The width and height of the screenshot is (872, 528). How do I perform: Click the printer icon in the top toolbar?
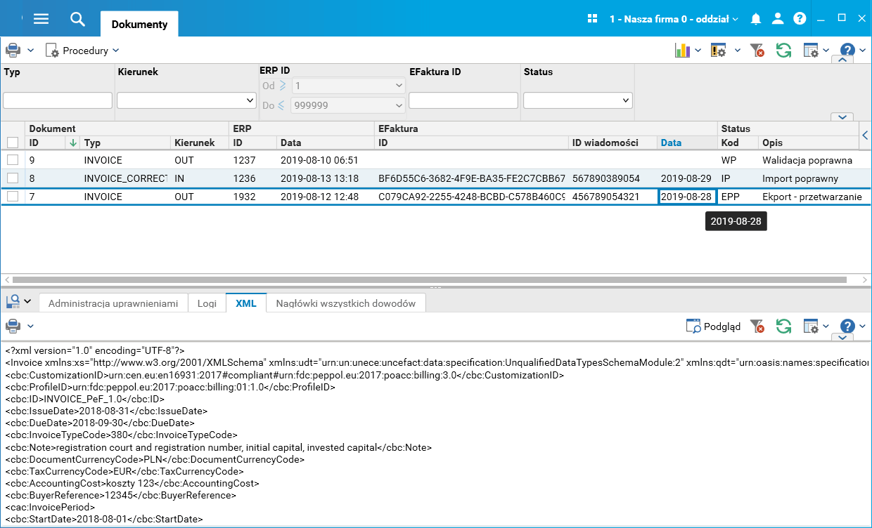point(13,51)
